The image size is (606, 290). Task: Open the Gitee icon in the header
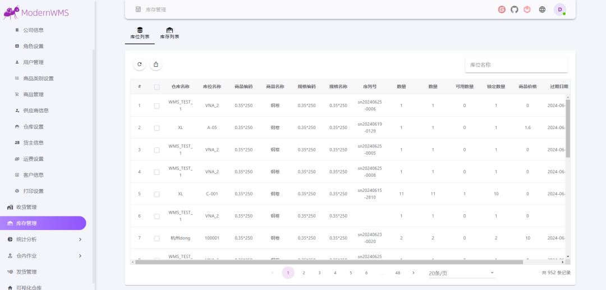tap(502, 10)
